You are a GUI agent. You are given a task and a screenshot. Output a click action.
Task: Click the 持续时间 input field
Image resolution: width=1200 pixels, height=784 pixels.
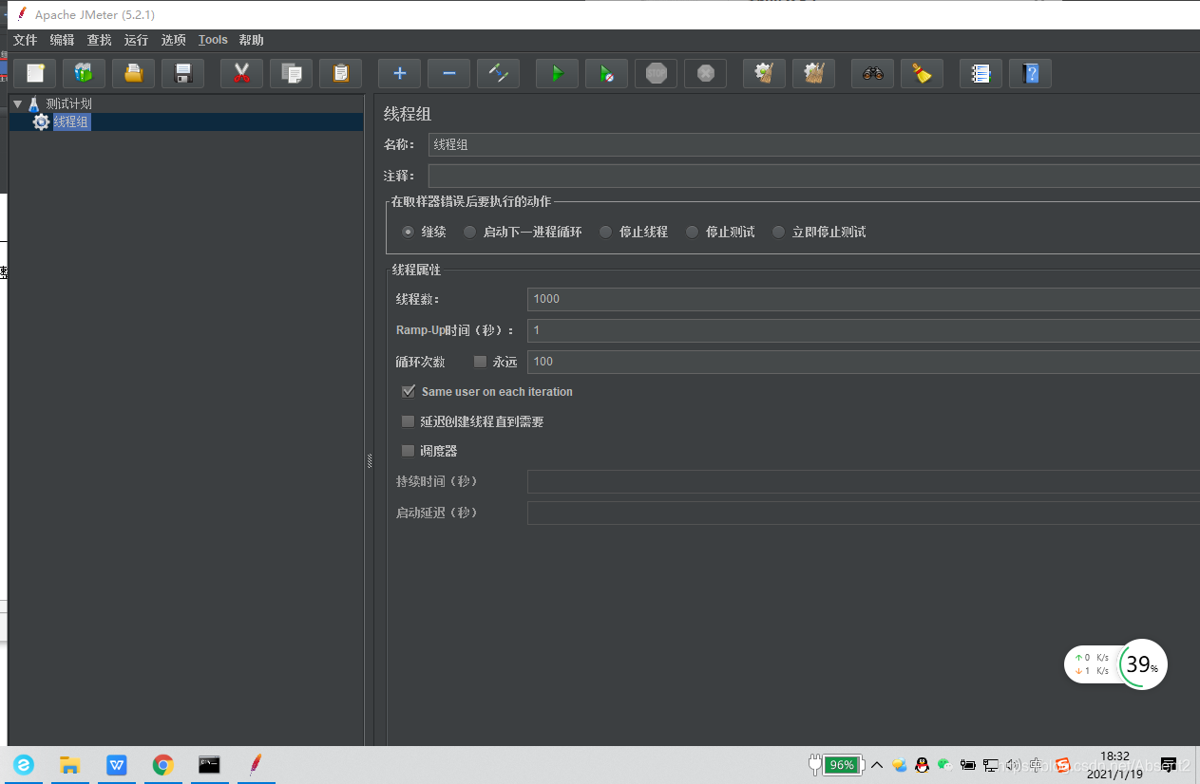click(864, 481)
